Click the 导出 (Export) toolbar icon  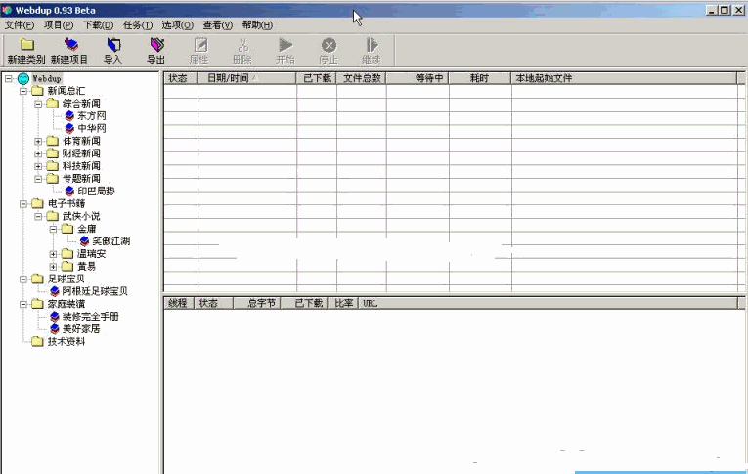pos(155,45)
